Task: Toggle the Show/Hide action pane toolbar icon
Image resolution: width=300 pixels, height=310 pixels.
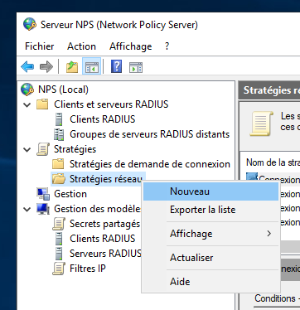Action: tap(136, 67)
